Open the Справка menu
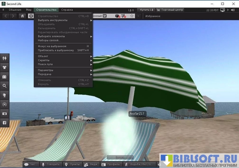239x168 pixels. point(67,10)
